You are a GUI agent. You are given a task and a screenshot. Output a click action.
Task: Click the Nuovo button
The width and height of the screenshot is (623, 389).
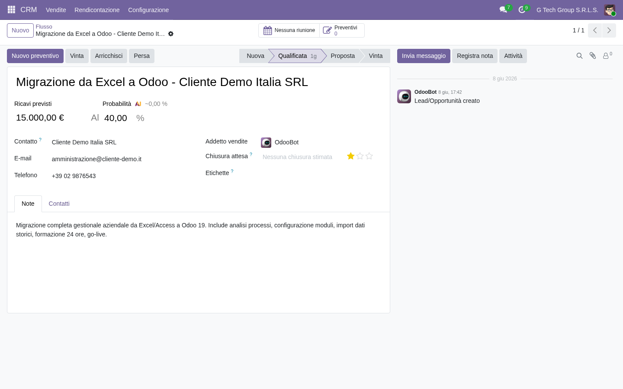[x=20, y=30]
